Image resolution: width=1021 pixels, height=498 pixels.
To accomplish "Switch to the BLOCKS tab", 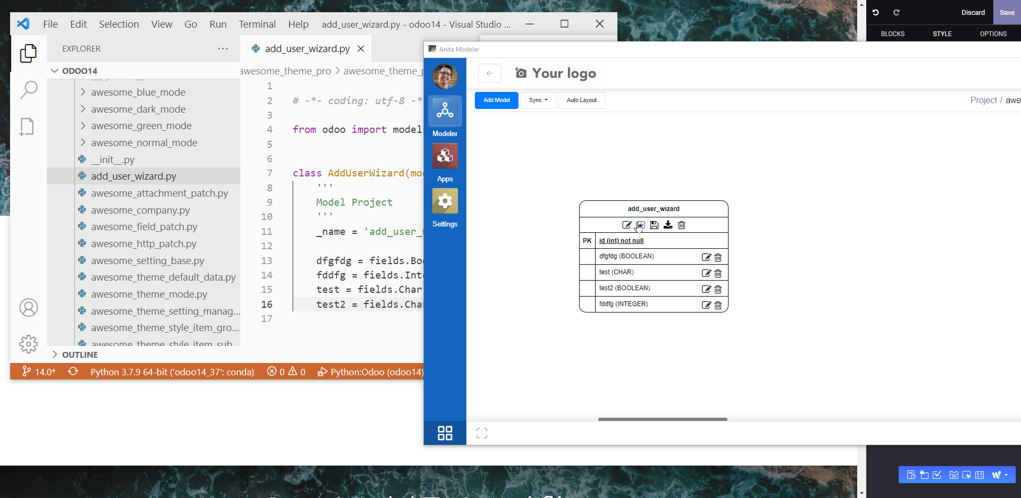I will 892,33.
